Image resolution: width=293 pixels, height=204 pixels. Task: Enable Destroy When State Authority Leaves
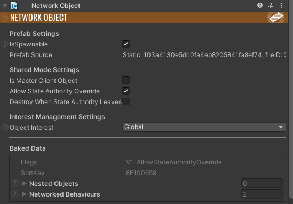(126, 101)
